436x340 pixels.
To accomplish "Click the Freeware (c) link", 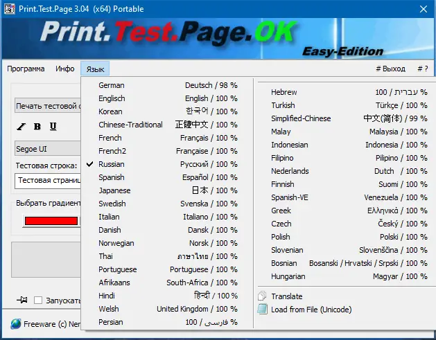I will pyautogui.click(x=52, y=324).
